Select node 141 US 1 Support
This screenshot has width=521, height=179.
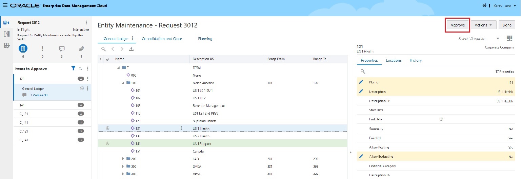[222, 143]
